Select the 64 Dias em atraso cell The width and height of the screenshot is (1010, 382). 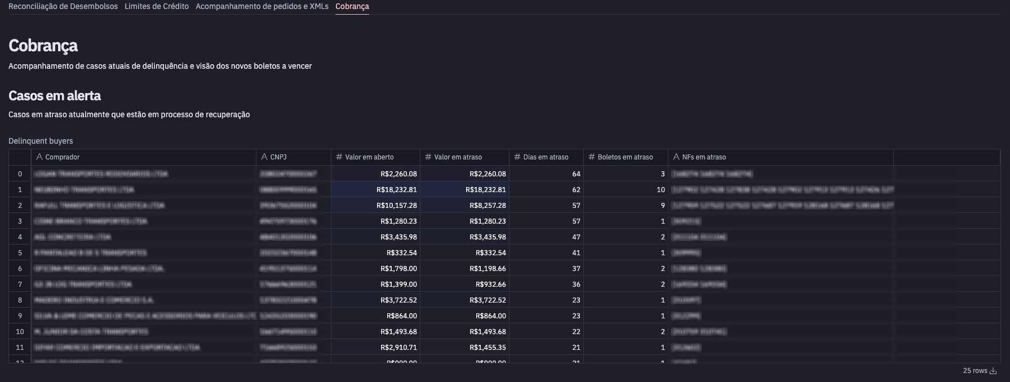[x=546, y=174]
